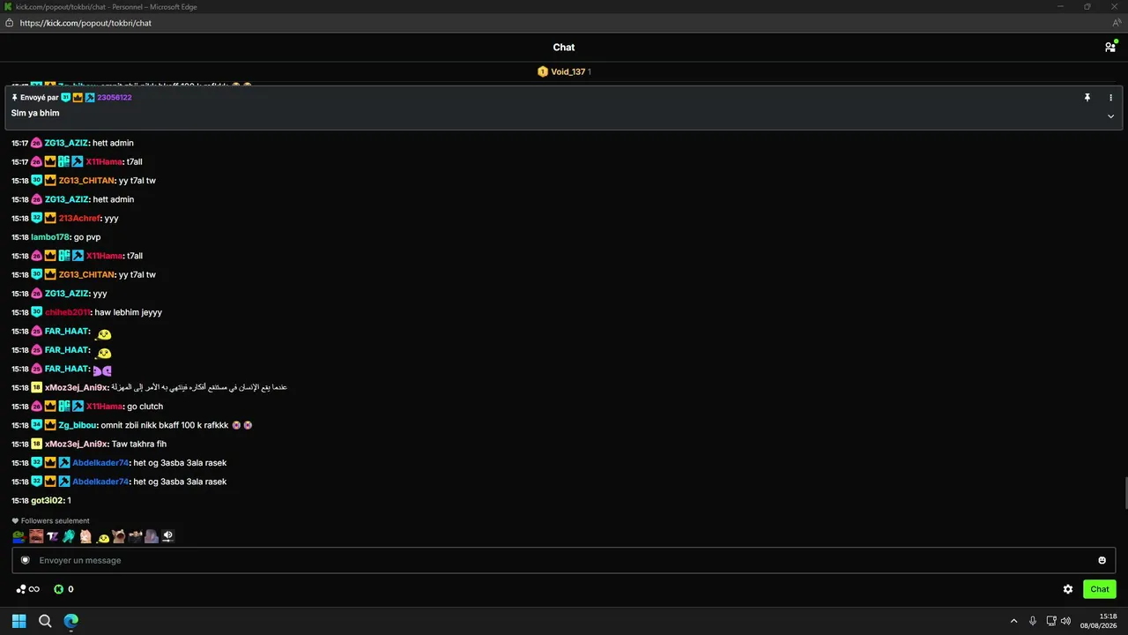Open got3i02 username at chat bottom
This screenshot has width=1128, height=635.
point(48,501)
